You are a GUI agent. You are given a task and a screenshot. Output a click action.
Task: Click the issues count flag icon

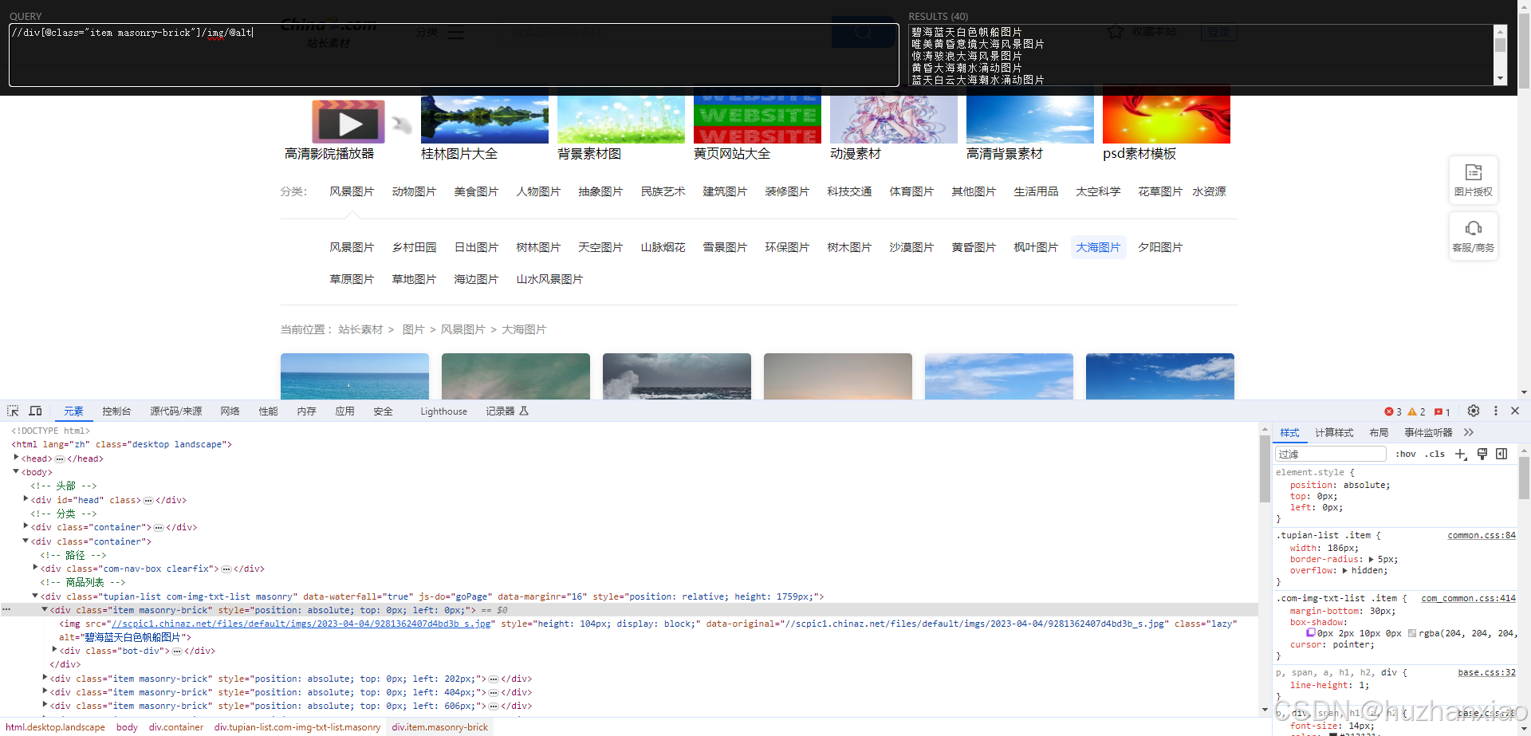1439,411
